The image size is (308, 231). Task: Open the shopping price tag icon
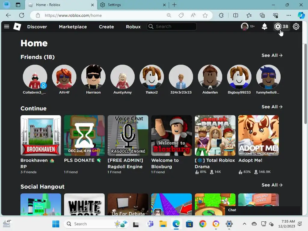tap(181, 15)
